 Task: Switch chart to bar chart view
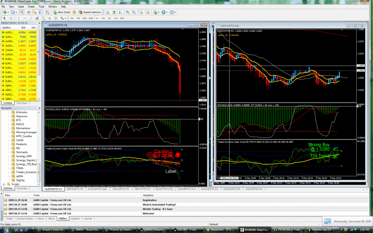pyautogui.click(x=108, y=12)
